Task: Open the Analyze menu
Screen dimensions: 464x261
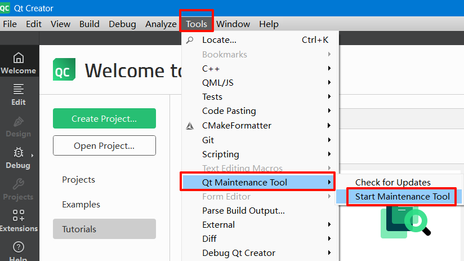Action: (161, 24)
